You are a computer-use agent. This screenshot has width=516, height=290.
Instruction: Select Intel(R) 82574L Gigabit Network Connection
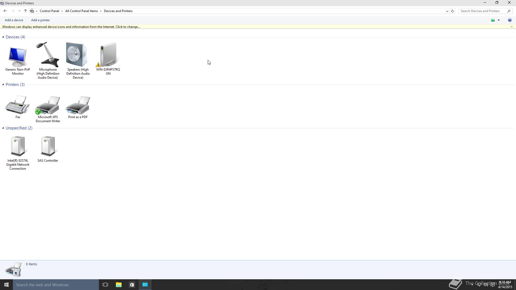(x=18, y=153)
